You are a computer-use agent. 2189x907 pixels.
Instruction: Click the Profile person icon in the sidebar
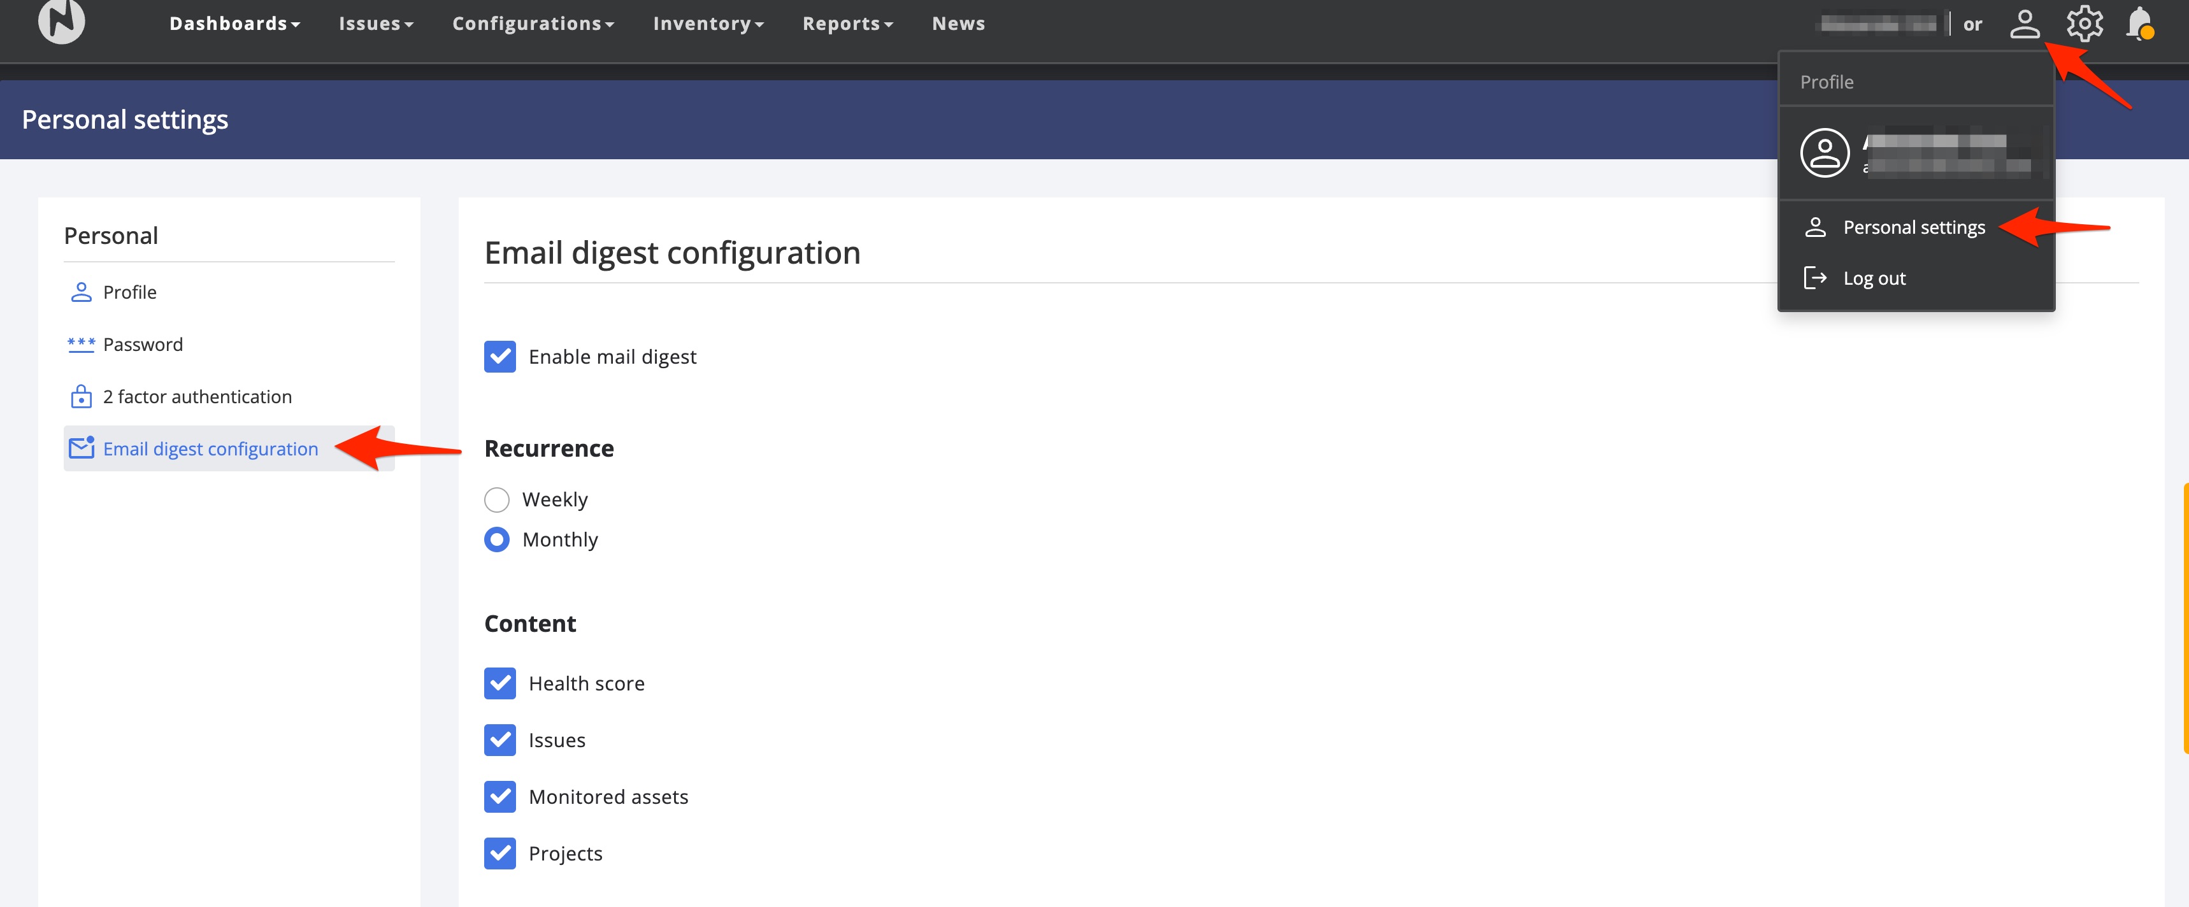point(81,292)
